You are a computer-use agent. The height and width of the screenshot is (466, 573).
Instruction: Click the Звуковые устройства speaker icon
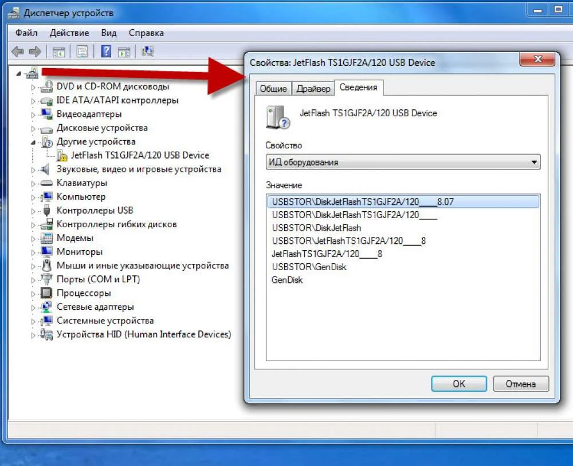pyautogui.click(x=45, y=169)
